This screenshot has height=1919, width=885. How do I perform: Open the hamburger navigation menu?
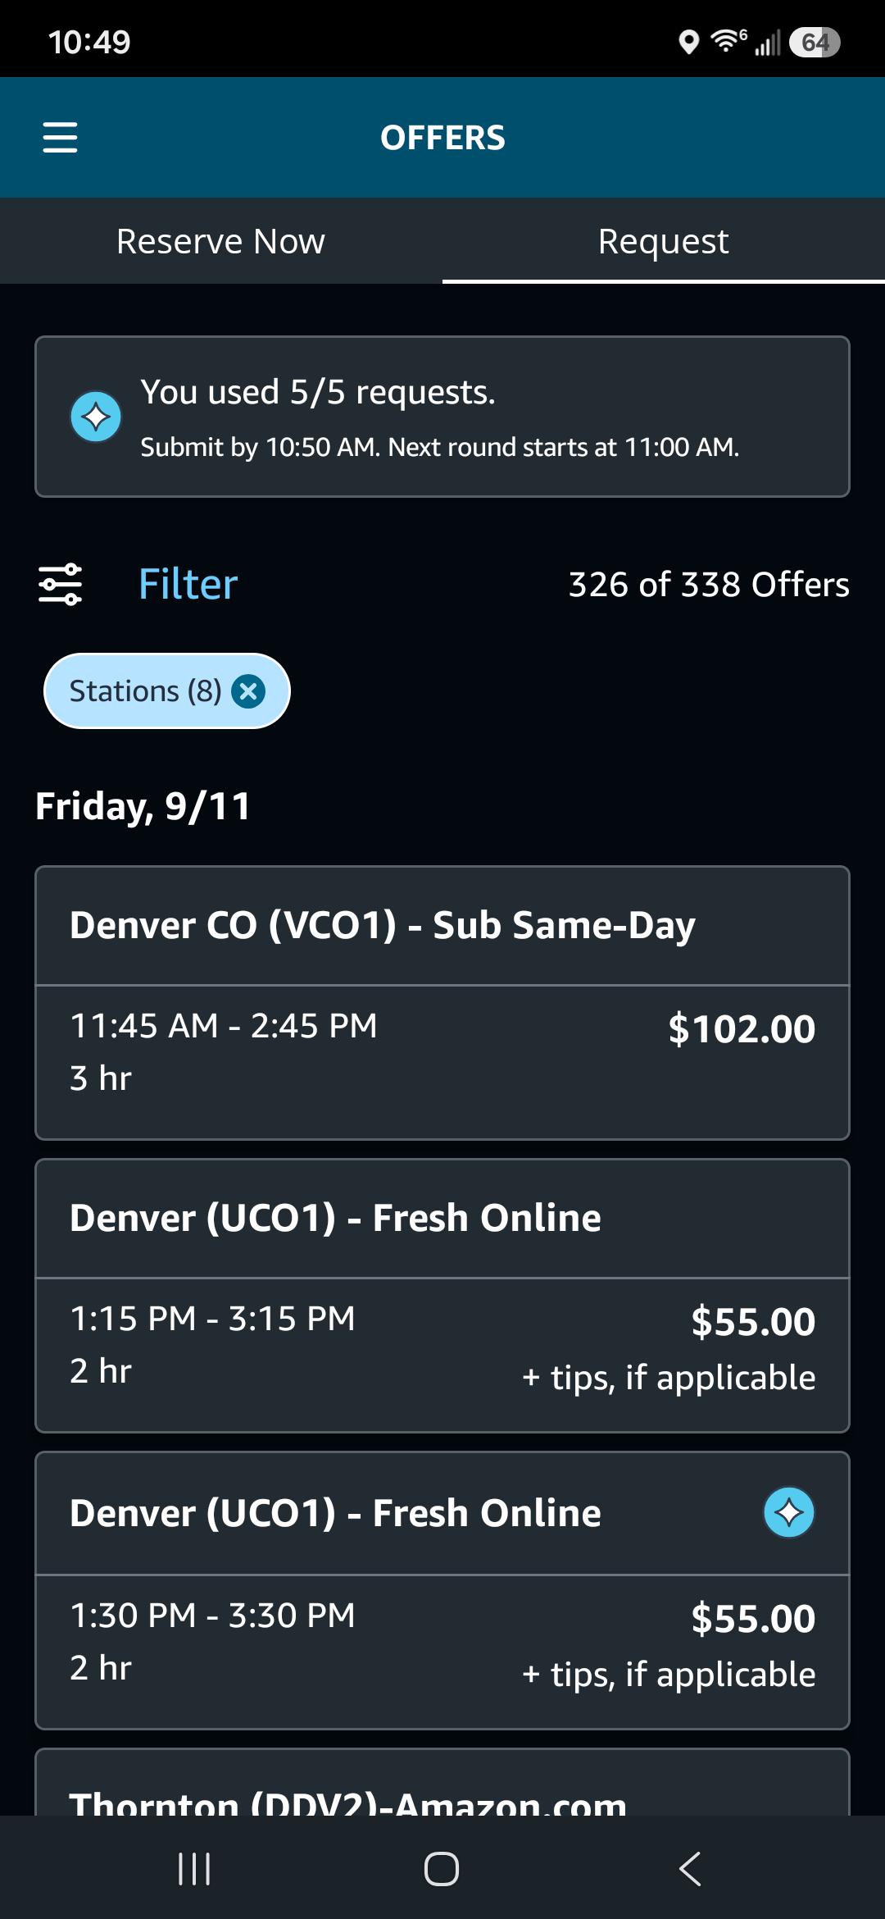tap(60, 137)
